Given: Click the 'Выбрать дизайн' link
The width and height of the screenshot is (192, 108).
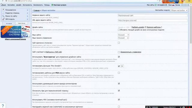Looking at the screenshot, I should click(x=138, y=27).
